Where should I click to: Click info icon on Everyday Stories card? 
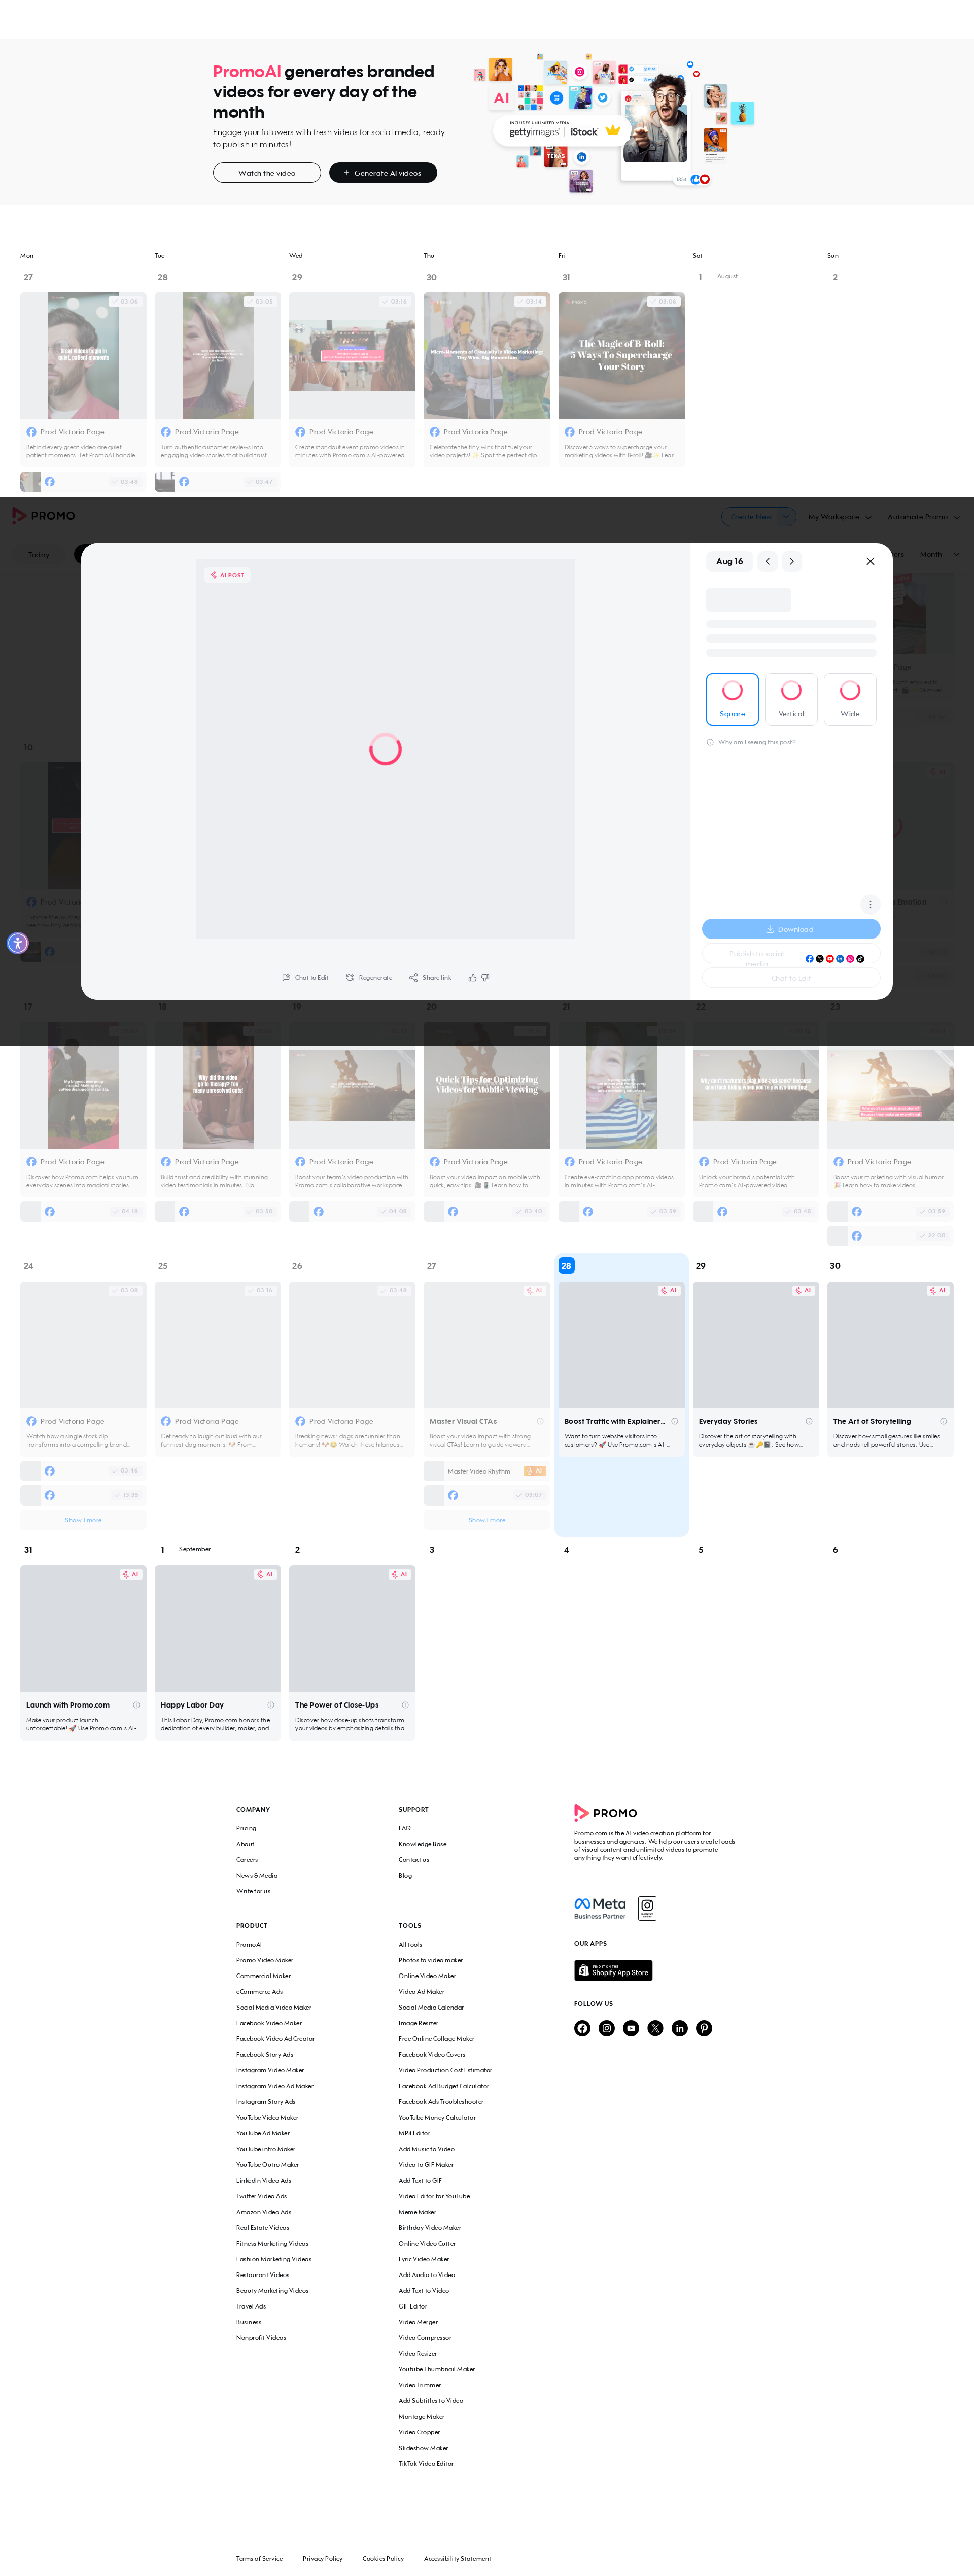point(809,1421)
